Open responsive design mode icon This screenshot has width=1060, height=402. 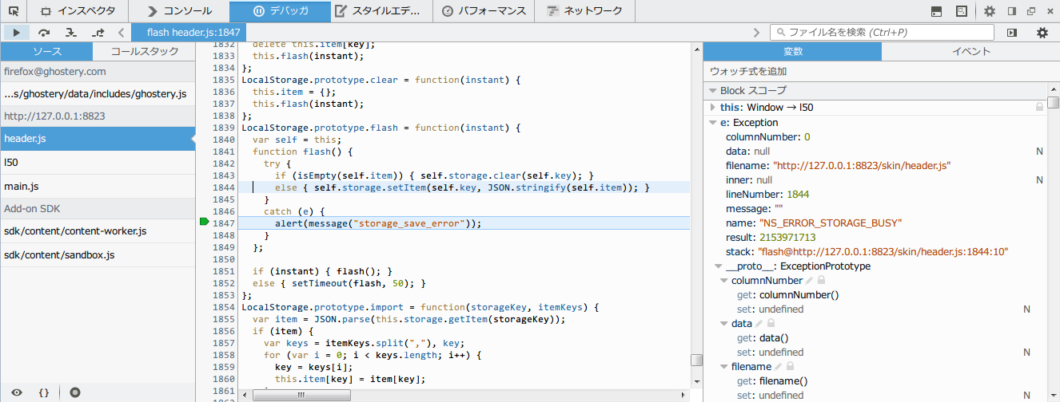point(962,11)
